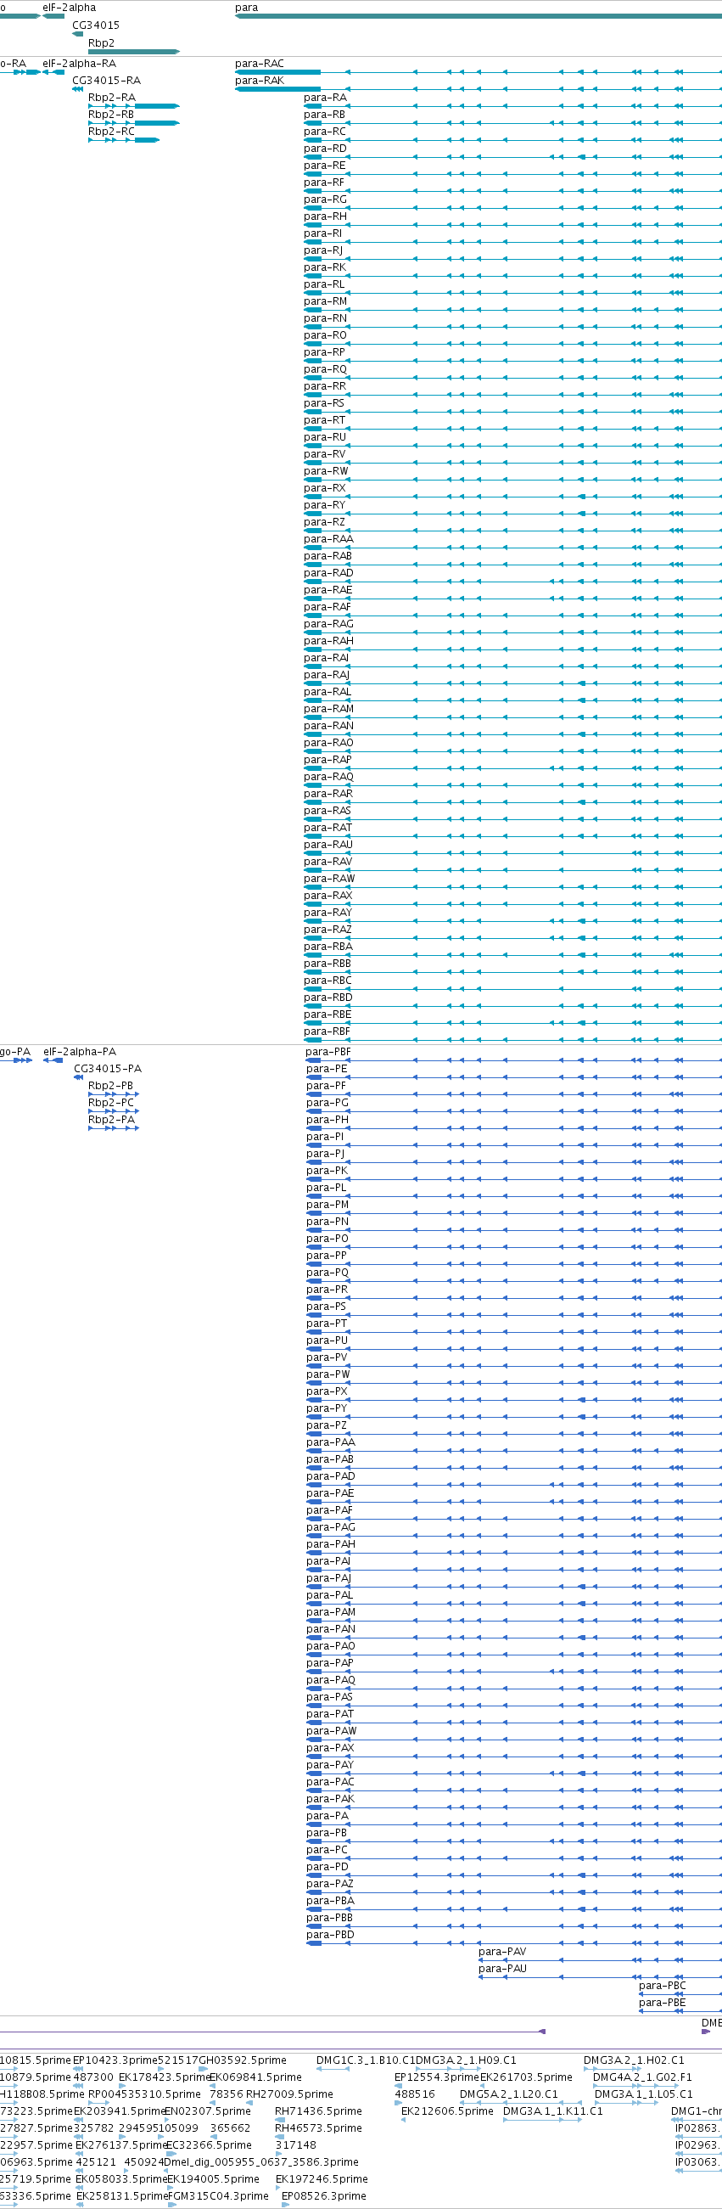Select the para-PBE protein label
Image resolution: width=722 pixels, height=2209 pixels.
pos(662,2004)
